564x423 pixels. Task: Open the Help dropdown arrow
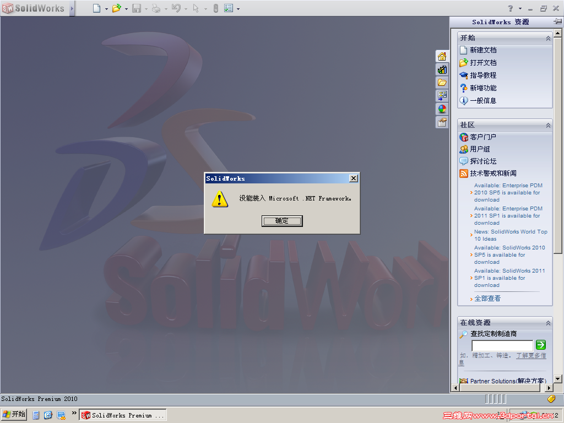[x=520, y=8]
